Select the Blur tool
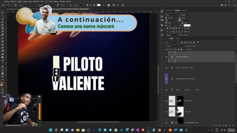Screen dimensions: 237x133 (3, 54)
